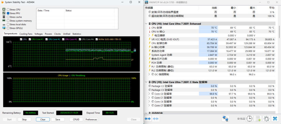Expand Core C0 驻留率 row
The width and height of the screenshot is (281, 124).
(149, 94)
